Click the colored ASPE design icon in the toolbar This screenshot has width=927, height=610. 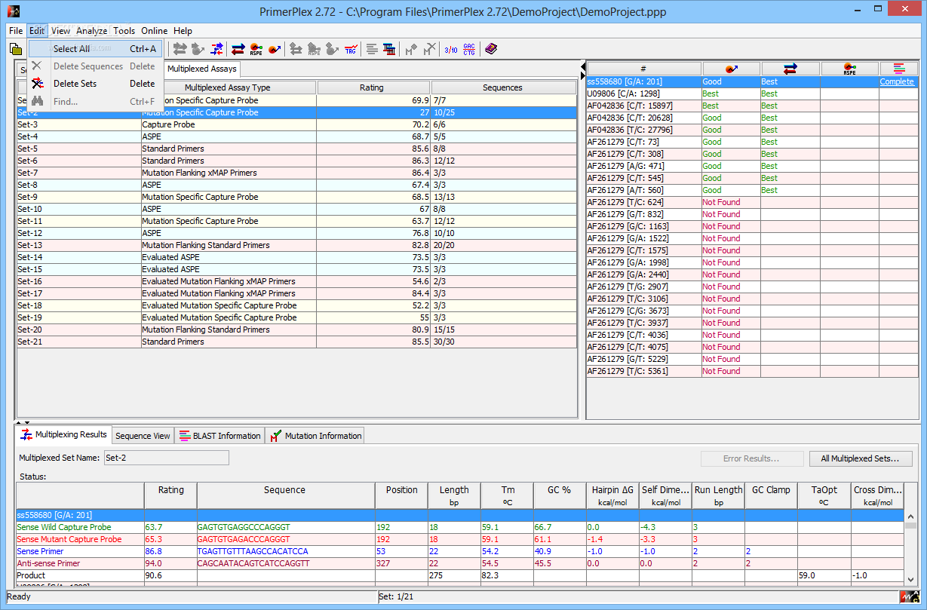click(x=256, y=49)
